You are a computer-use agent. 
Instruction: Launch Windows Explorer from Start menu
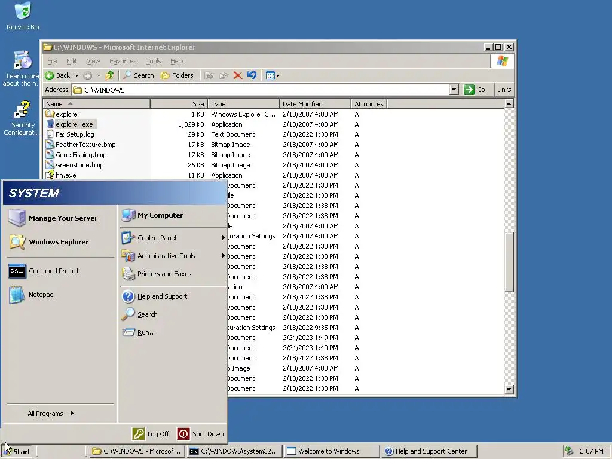click(x=59, y=242)
